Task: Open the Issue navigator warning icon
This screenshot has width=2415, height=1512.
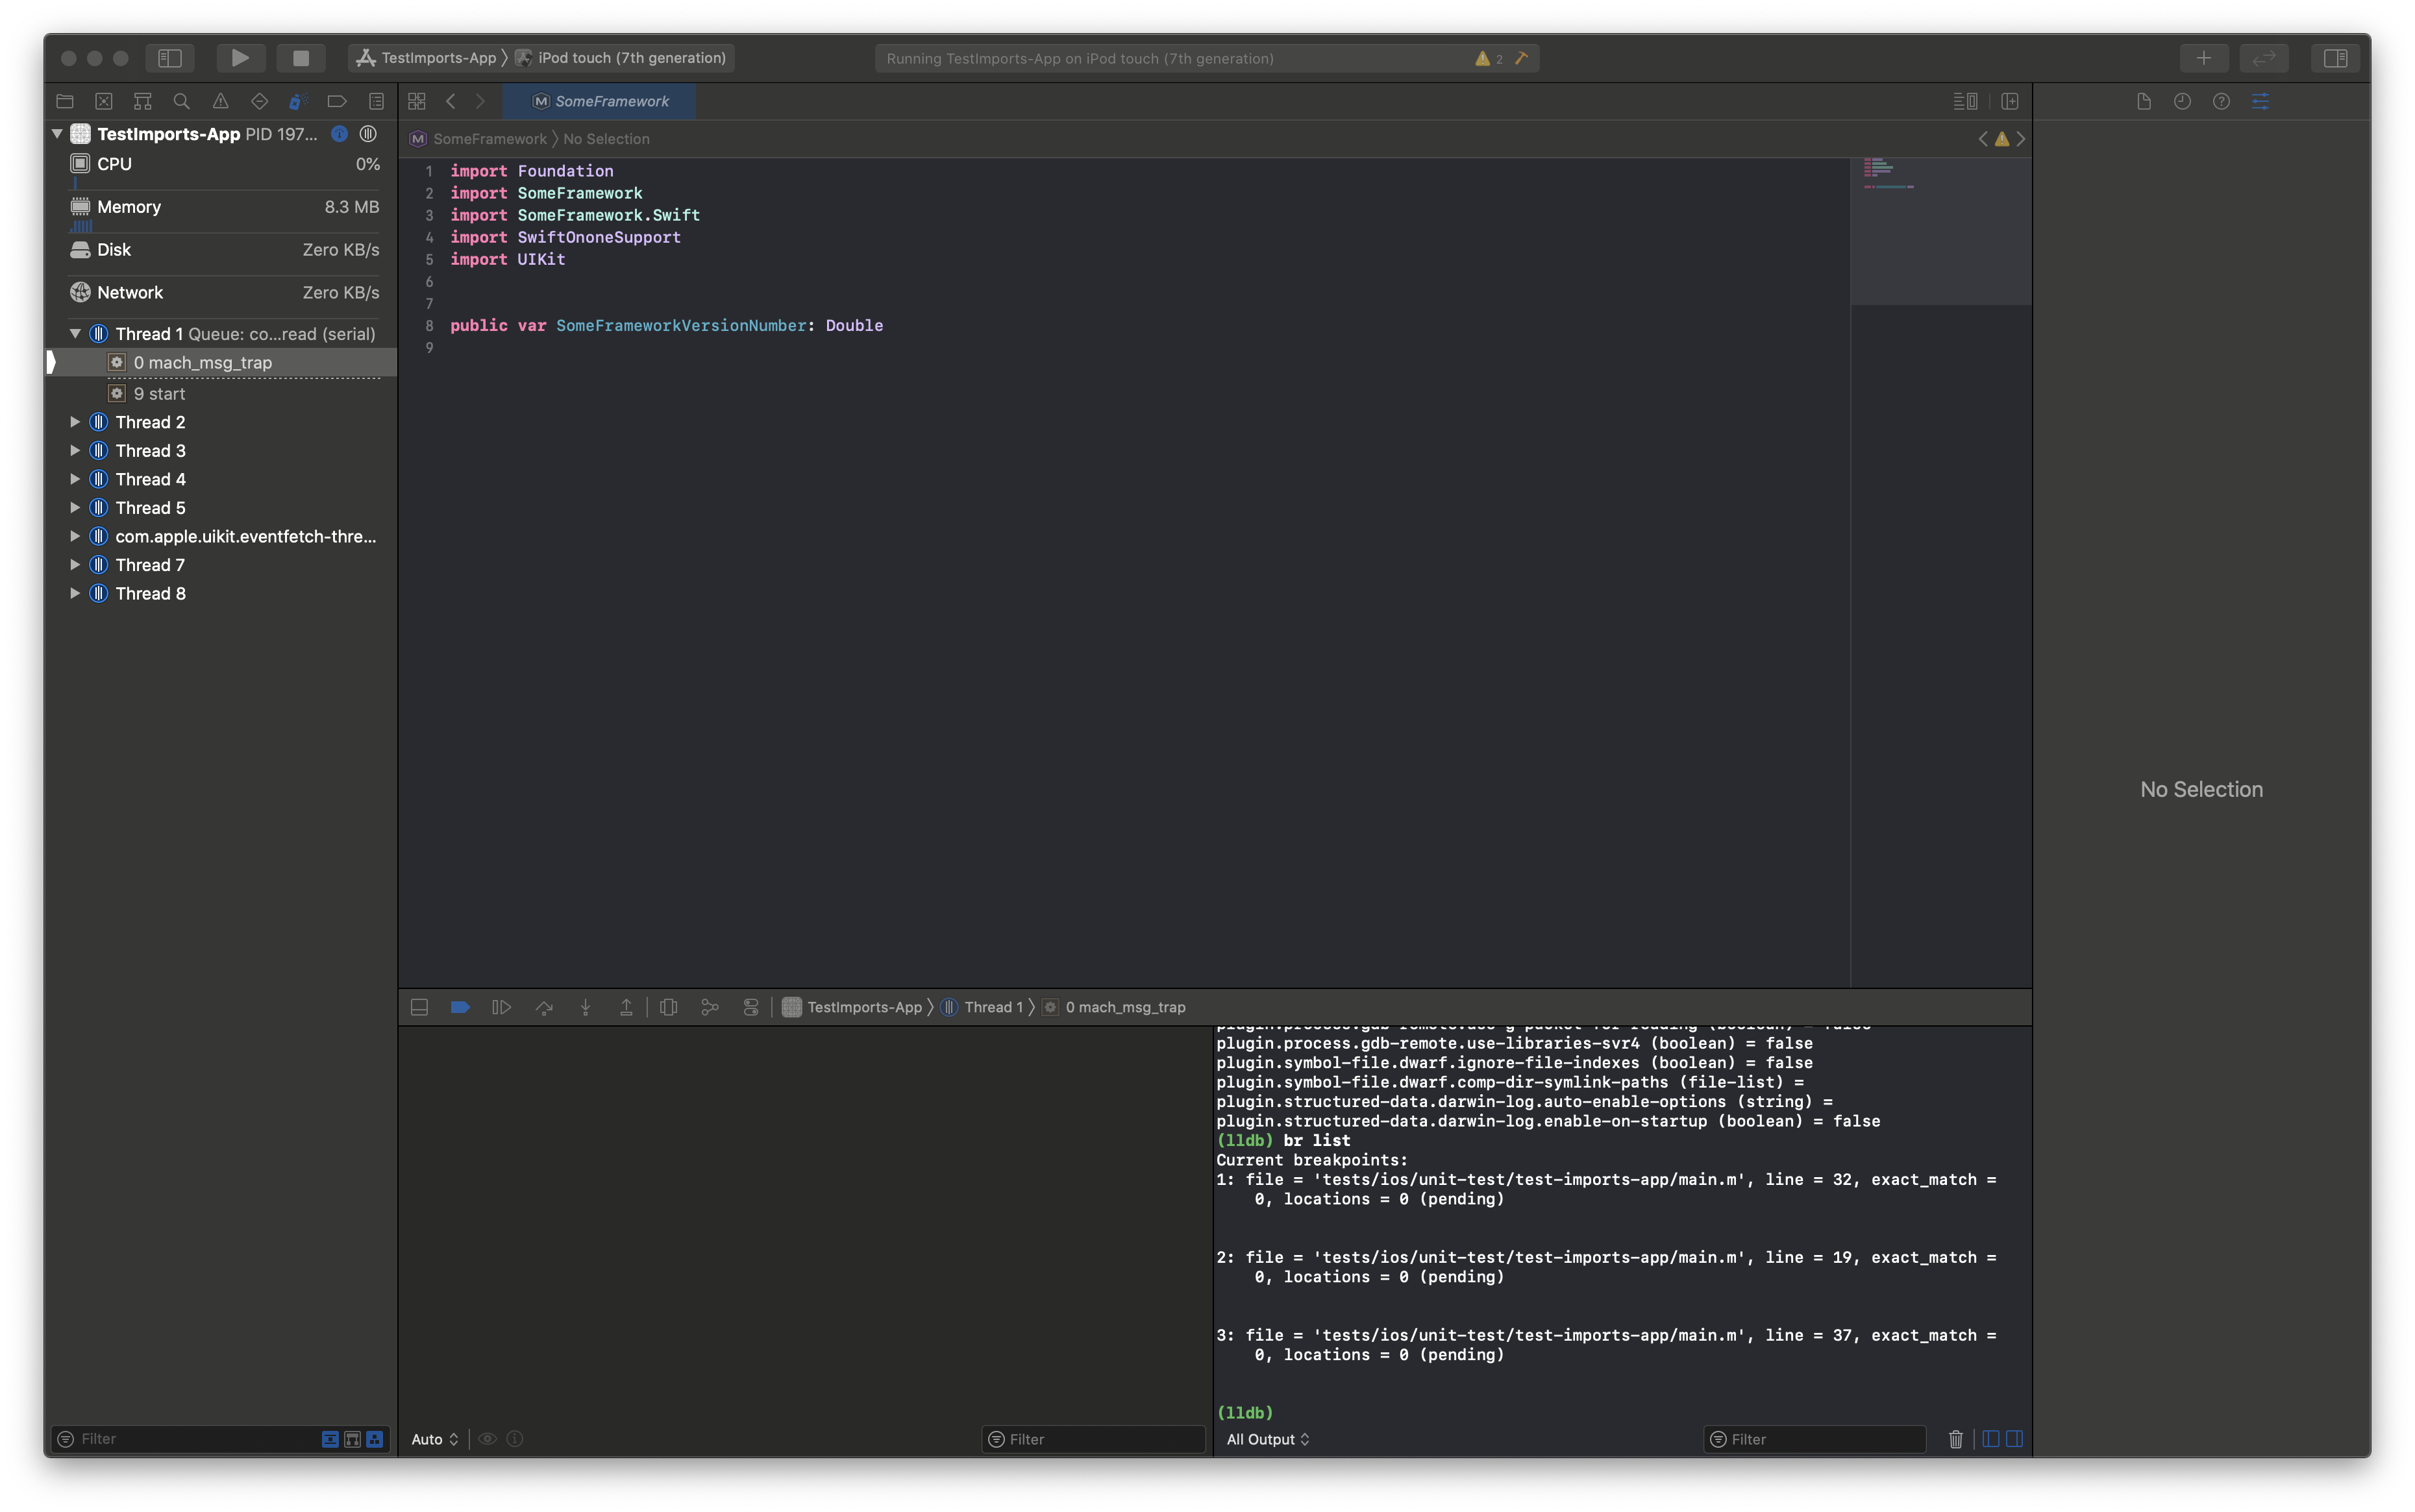Action: coord(220,101)
